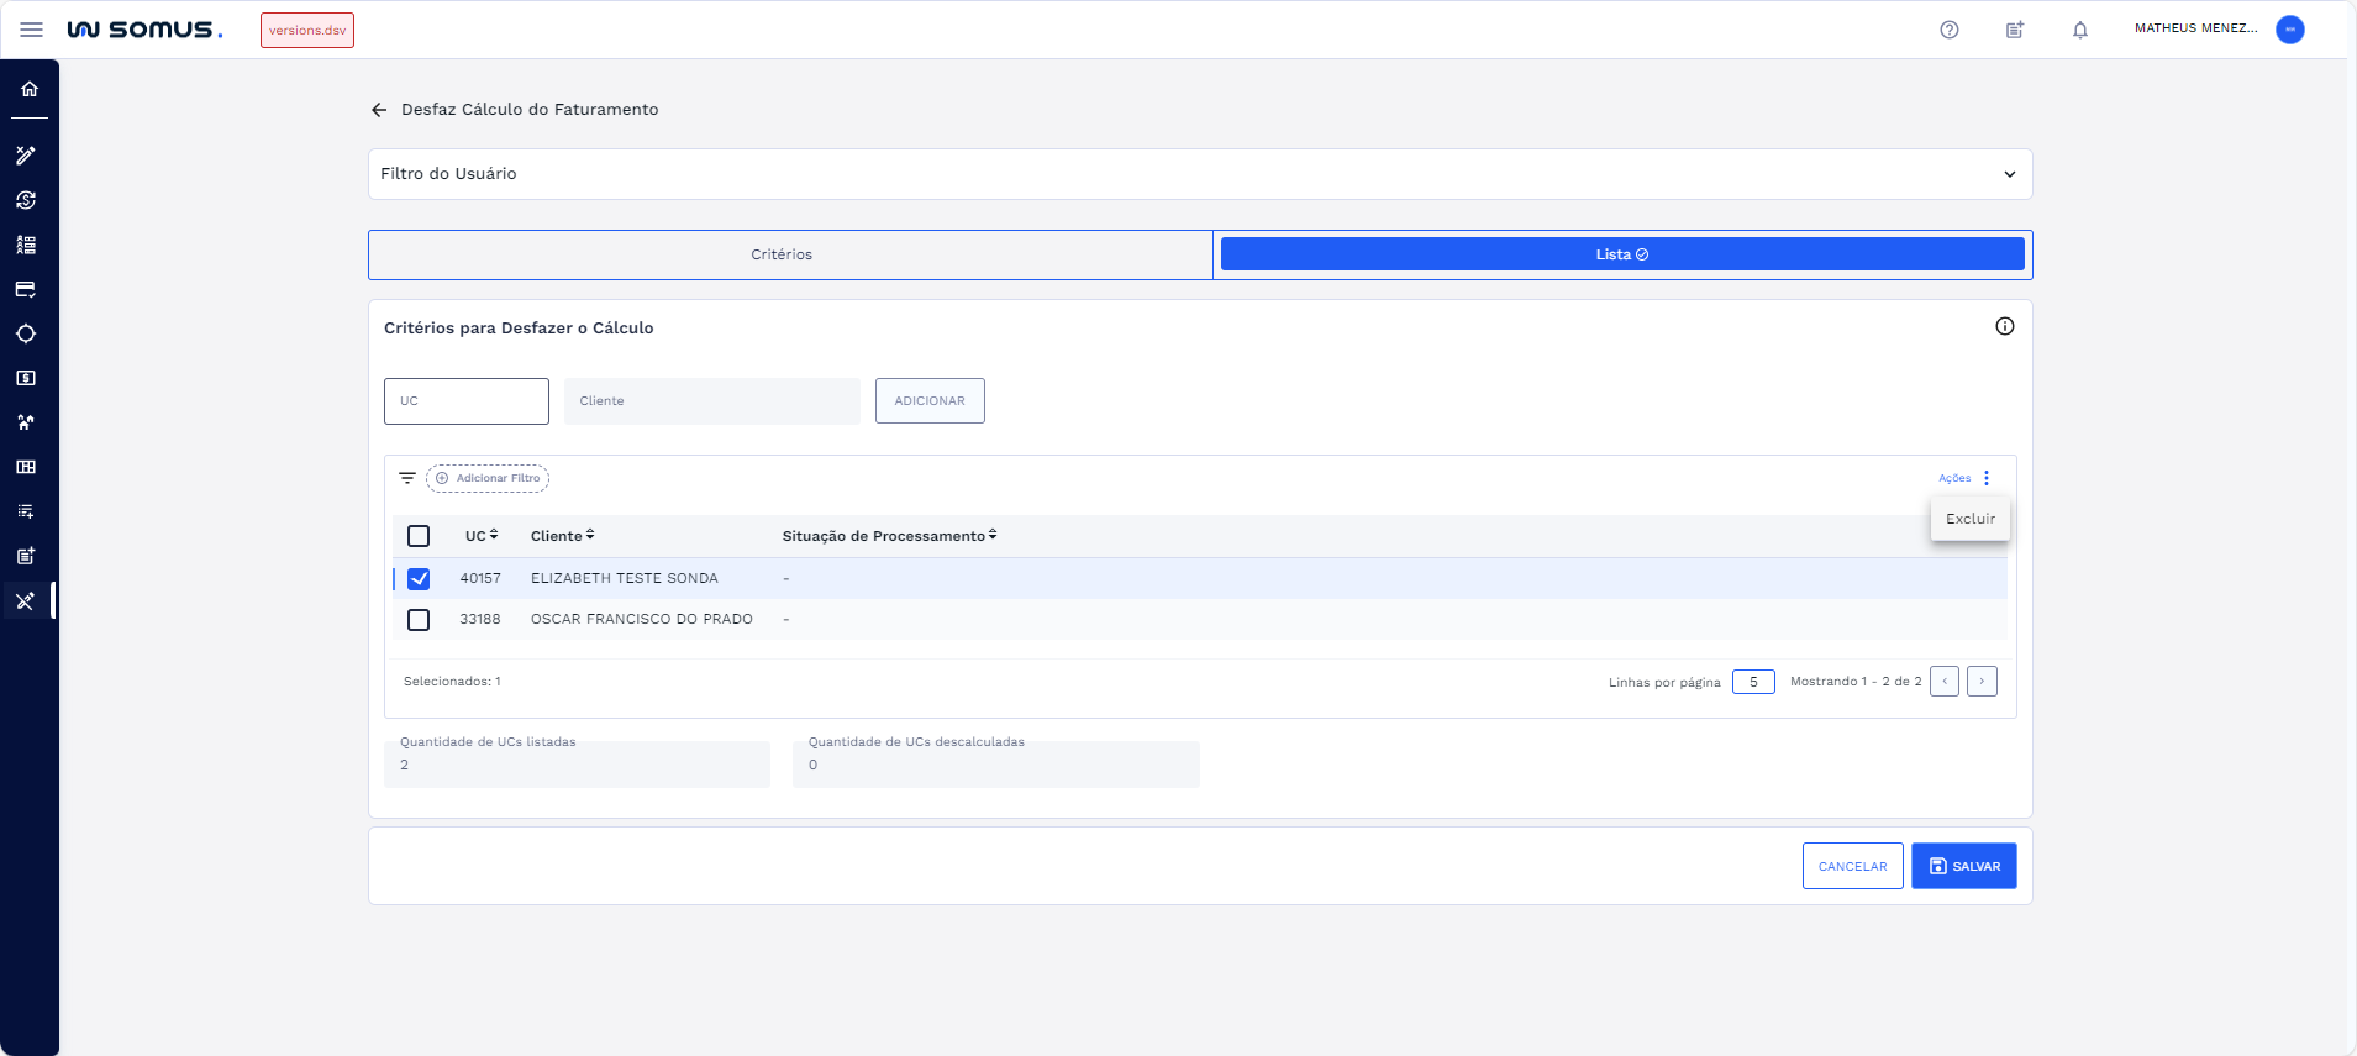
Task: Click the home icon in sidebar
Action: (x=29, y=89)
